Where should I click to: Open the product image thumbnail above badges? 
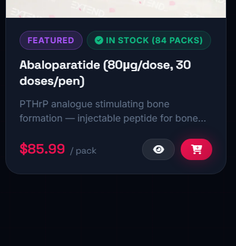point(116,9)
